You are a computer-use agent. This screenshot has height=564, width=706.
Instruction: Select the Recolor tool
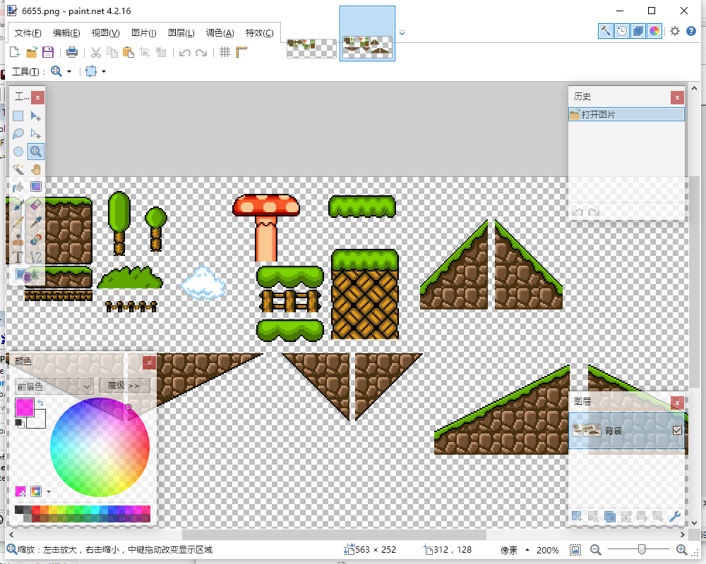tap(35, 240)
